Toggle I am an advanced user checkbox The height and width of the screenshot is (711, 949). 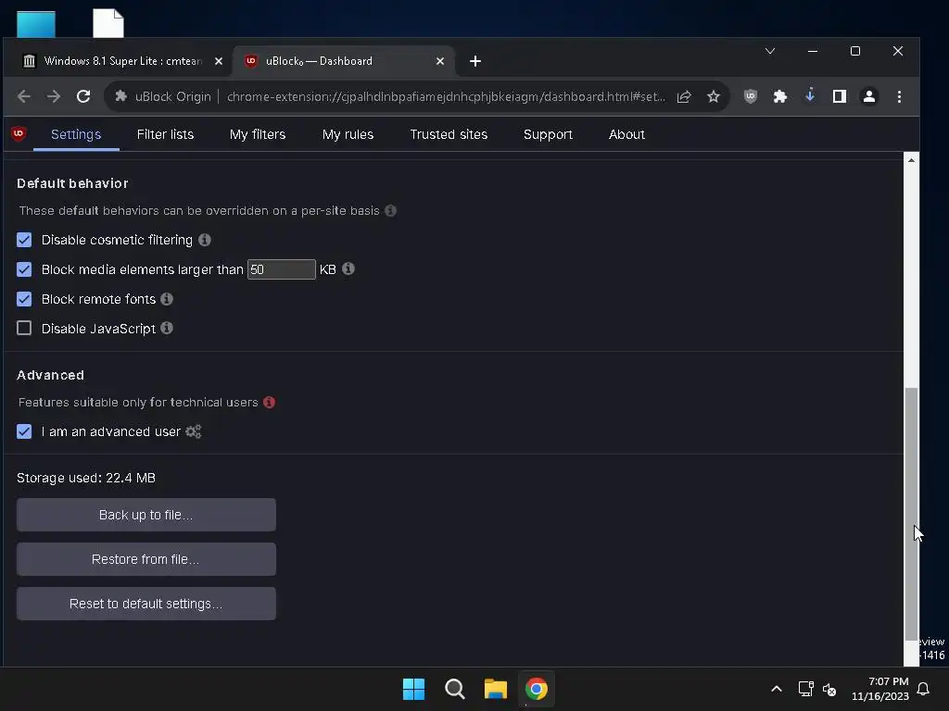click(24, 431)
